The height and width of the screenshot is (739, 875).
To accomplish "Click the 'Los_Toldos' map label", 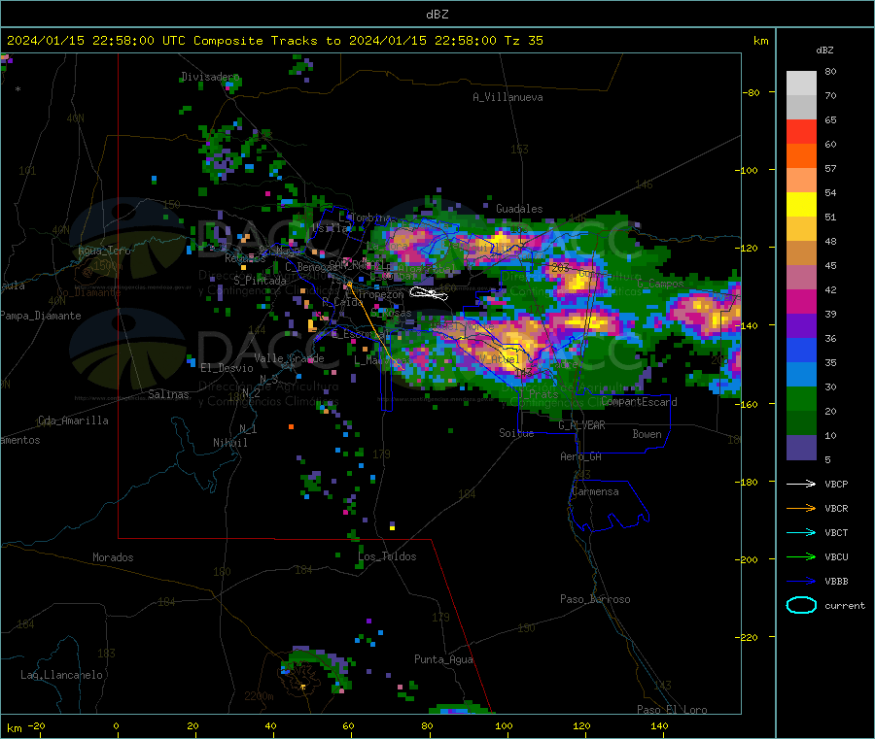I will [387, 556].
